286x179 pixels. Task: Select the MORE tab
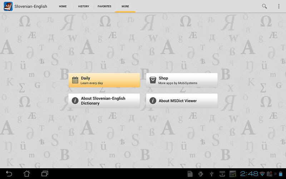coord(125,6)
